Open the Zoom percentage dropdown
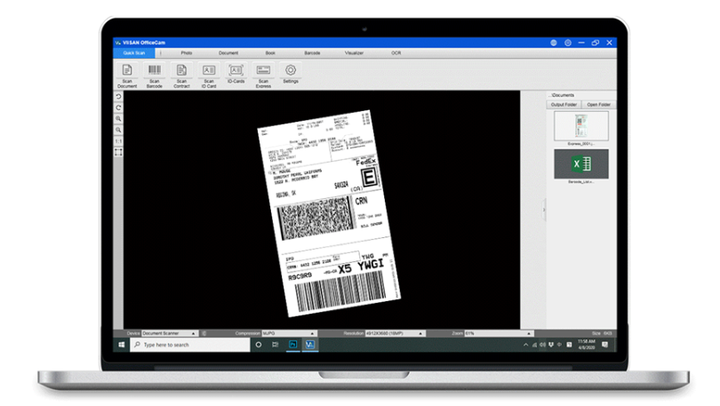The width and height of the screenshot is (720, 406). [x=499, y=333]
